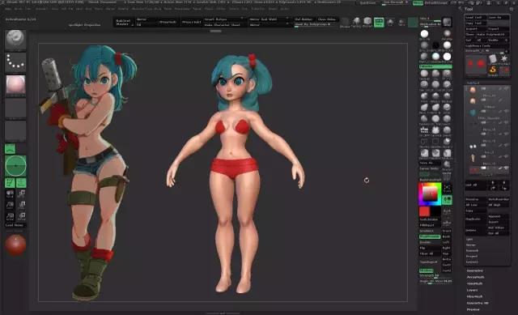
Task: Open the dotted stroke type selector
Action: click(x=15, y=62)
